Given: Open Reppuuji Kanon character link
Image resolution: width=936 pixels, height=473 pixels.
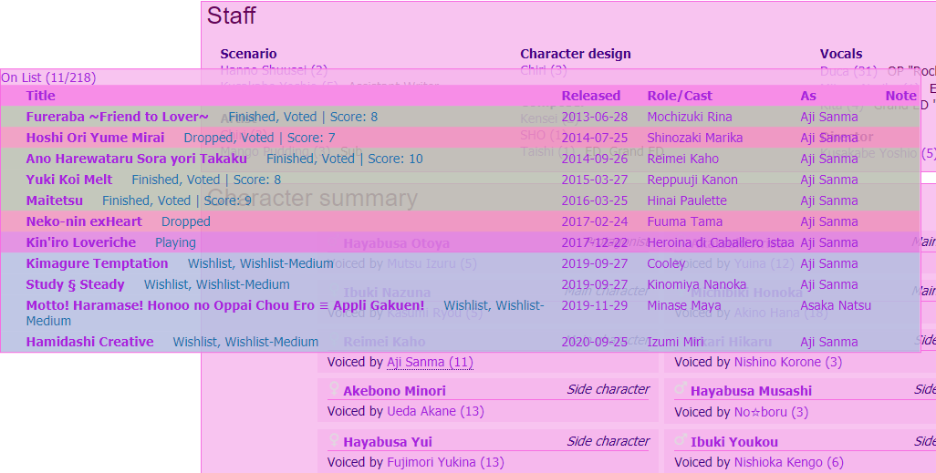Looking at the screenshot, I should (x=692, y=180).
